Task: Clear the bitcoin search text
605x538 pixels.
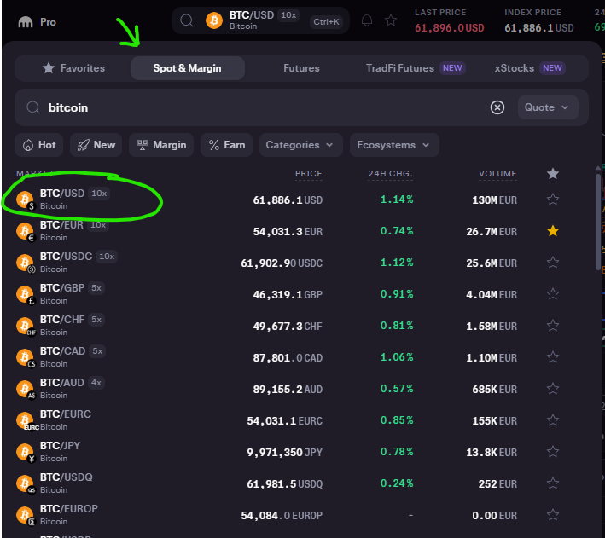Action: pos(497,107)
